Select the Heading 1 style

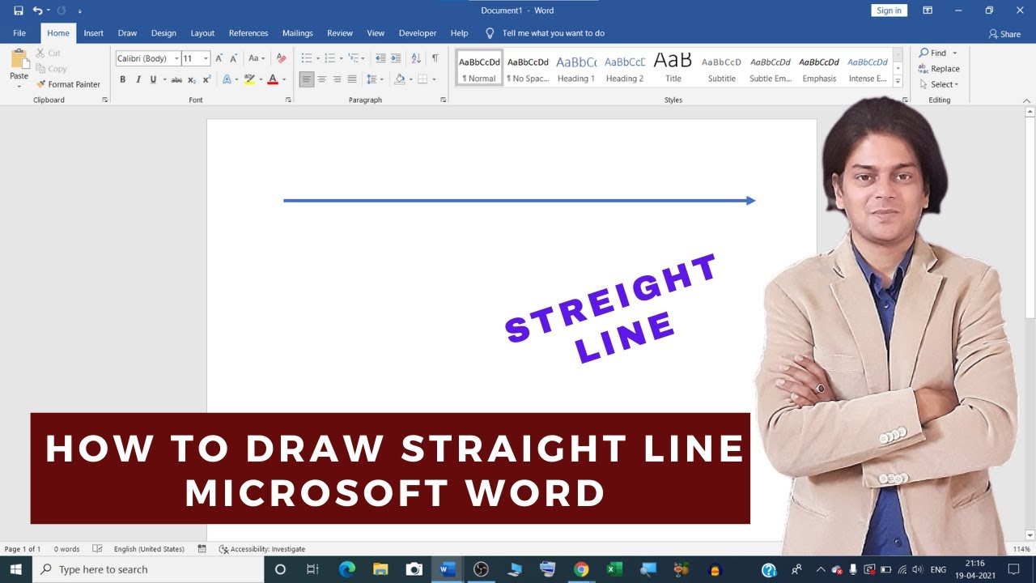(x=575, y=68)
